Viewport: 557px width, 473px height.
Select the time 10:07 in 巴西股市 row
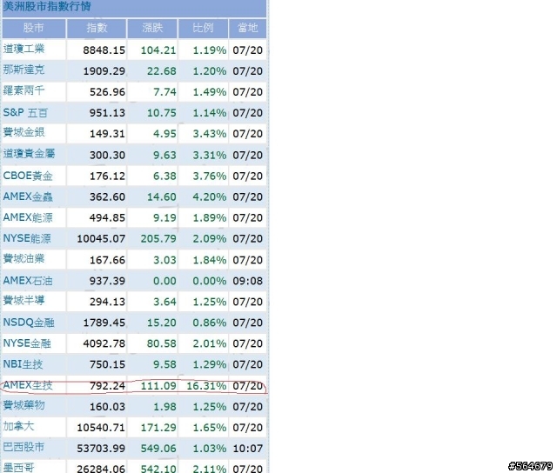coord(247,449)
